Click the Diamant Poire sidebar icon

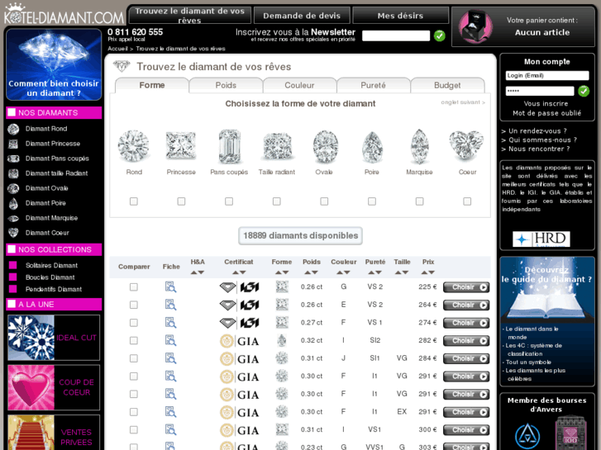click(13, 203)
